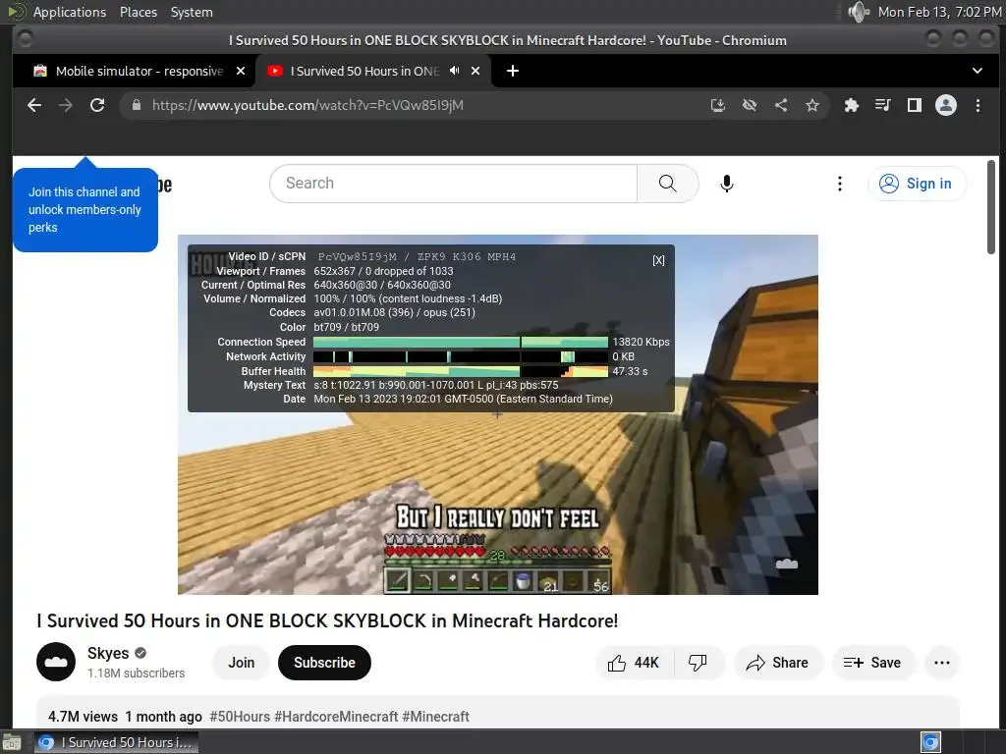Click the #50Hours hashtag
The image size is (1006, 754).
click(x=240, y=716)
